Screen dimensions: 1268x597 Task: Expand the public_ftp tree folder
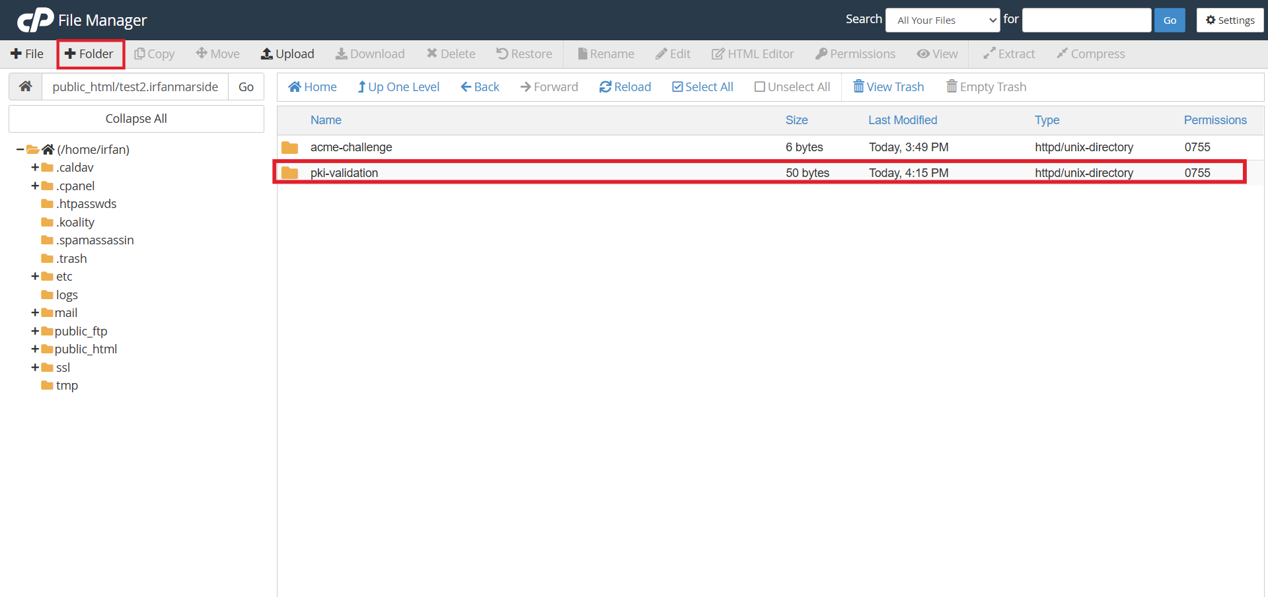[x=35, y=332]
